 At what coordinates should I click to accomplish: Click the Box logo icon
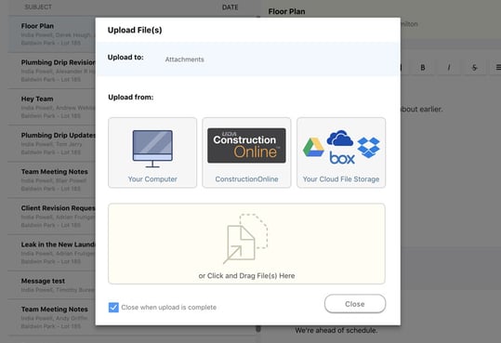(342, 158)
